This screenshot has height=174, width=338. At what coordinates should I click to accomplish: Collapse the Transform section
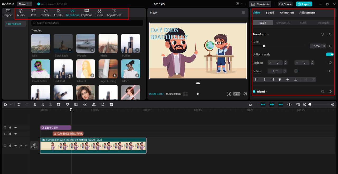[x=268, y=34]
